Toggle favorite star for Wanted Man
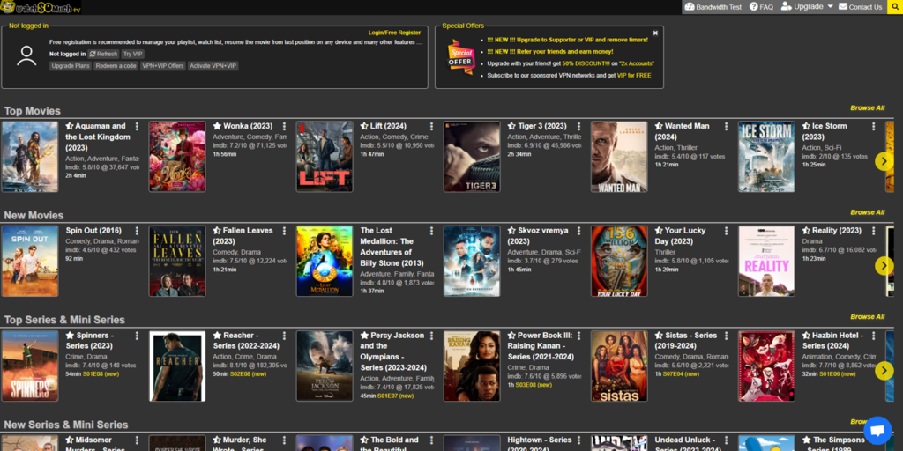 point(660,126)
